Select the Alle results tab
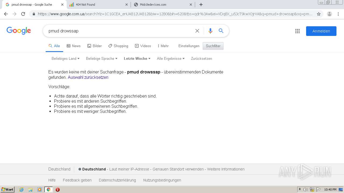This screenshot has width=344, height=193. coord(54,46)
